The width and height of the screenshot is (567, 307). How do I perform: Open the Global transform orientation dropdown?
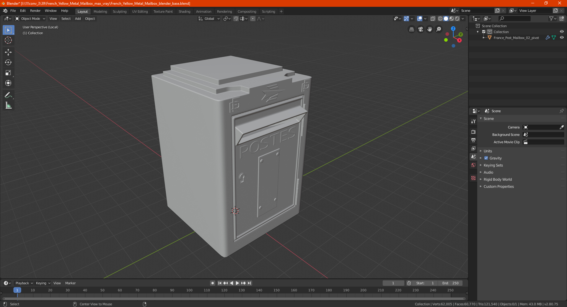pyautogui.click(x=209, y=19)
